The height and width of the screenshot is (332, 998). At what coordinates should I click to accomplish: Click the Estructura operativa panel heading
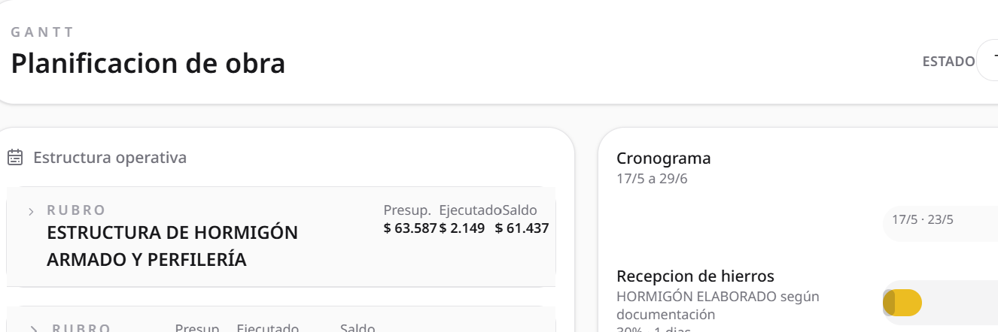pyautogui.click(x=110, y=158)
